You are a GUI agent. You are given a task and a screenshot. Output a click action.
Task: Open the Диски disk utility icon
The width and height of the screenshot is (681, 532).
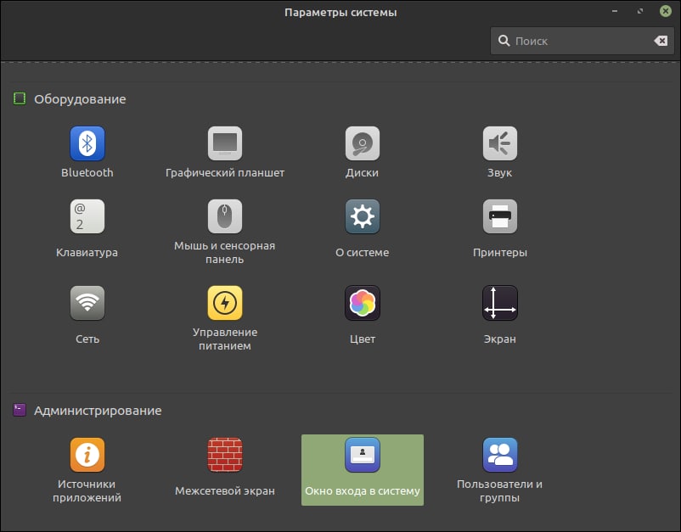click(x=363, y=143)
